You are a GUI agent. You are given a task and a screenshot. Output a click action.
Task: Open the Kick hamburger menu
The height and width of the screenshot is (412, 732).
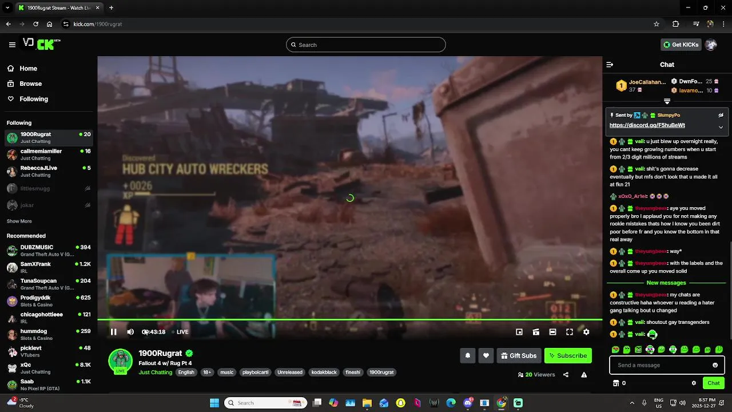point(12,45)
